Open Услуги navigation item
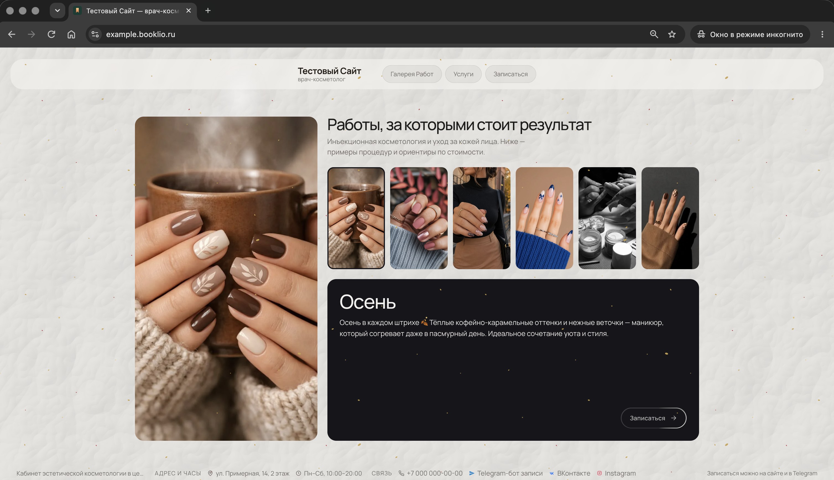This screenshot has height=480, width=834. point(463,74)
